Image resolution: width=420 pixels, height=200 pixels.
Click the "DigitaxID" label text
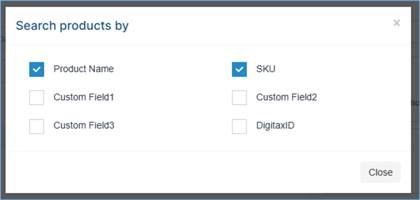(x=276, y=125)
